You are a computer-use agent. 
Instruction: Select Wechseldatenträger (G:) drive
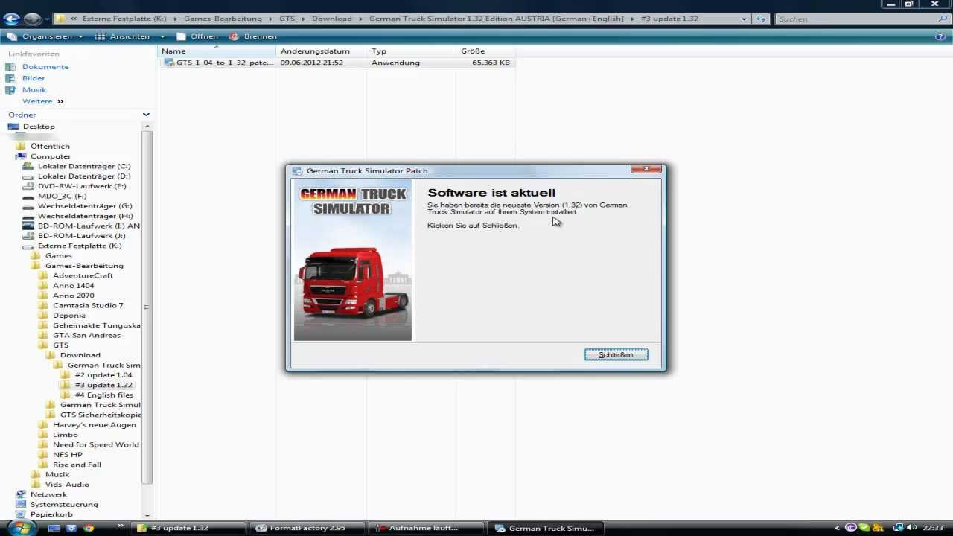point(85,206)
